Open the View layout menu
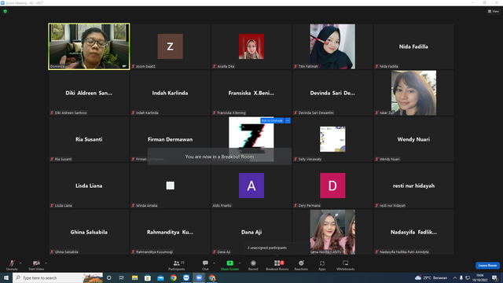The image size is (503, 283). click(x=494, y=11)
